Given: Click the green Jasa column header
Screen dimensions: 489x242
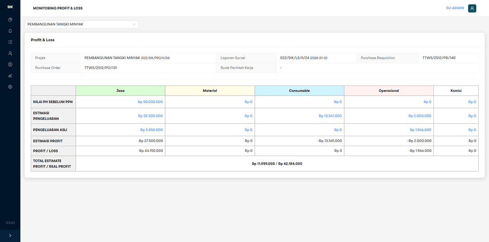Looking at the screenshot, I should tap(120, 90).
